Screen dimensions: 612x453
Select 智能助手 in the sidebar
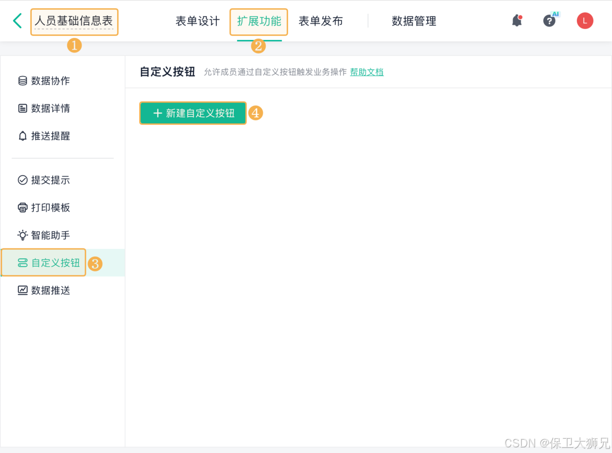63,235
